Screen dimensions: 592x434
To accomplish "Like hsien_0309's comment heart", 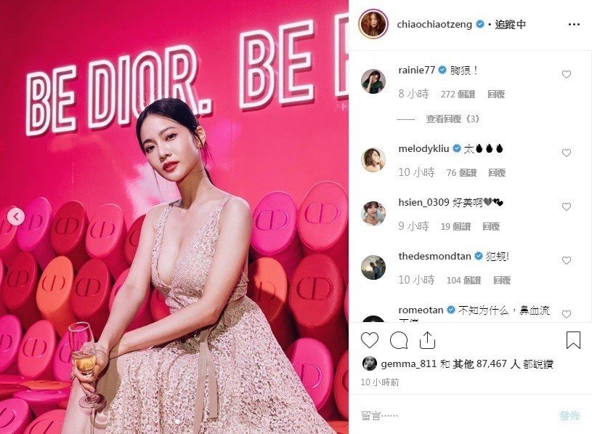I will pos(567,206).
